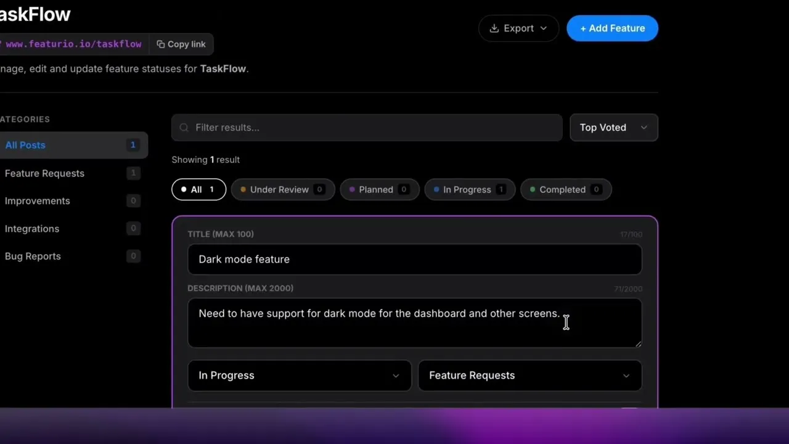Select the All status filter tab
This screenshot has width=789, height=444.
pos(198,189)
